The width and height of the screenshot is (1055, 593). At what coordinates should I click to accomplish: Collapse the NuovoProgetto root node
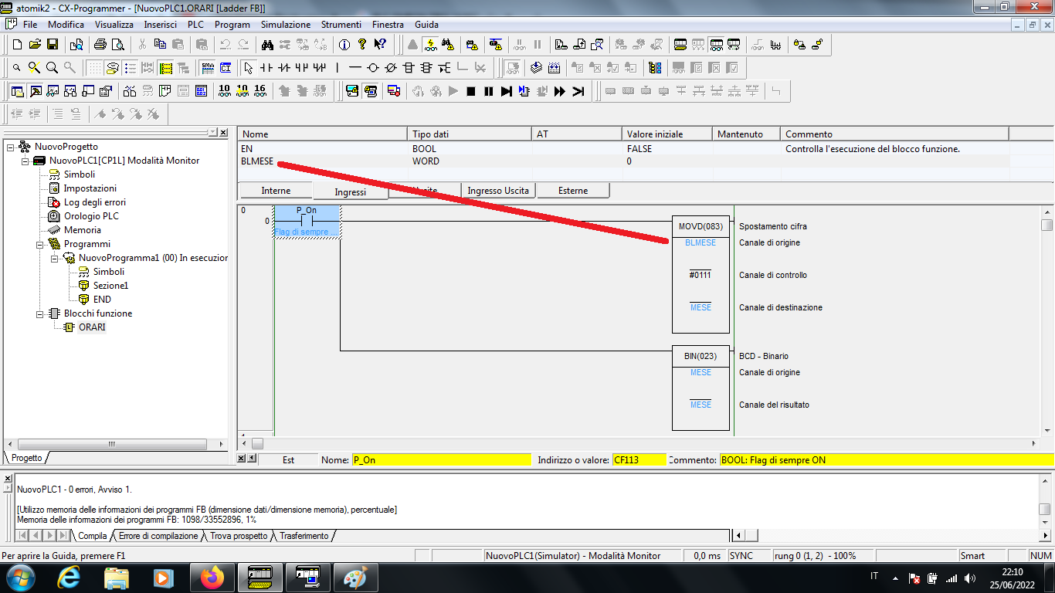pyautogui.click(x=11, y=147)
